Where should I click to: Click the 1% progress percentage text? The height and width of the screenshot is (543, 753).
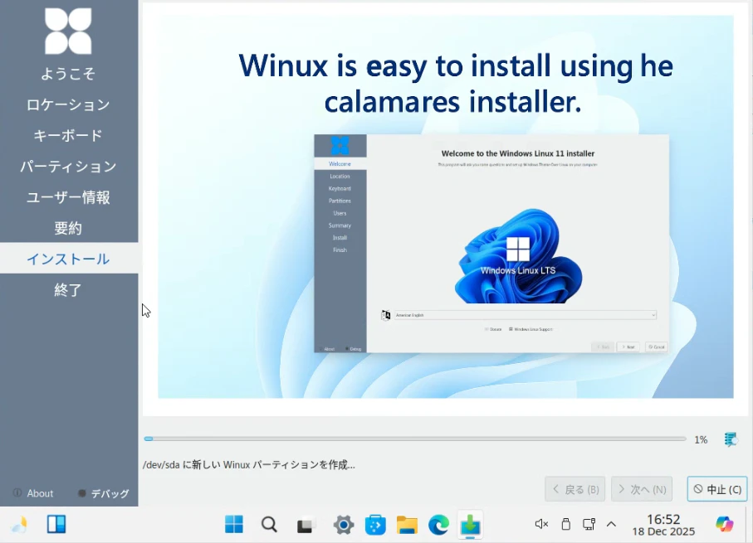pos(701,439)
